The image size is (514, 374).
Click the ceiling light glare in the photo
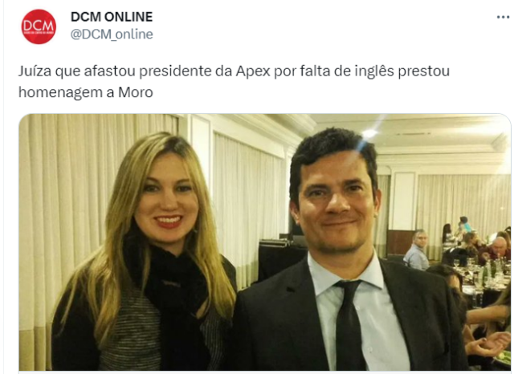coord(369,133)
